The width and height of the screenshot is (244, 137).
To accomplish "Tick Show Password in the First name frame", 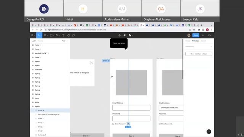I will (x=160, y=124).
